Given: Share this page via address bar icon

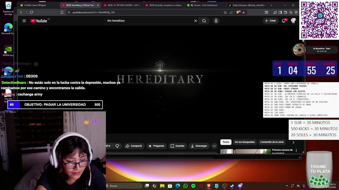Looking at the screenshot, I should pos(231,12).
